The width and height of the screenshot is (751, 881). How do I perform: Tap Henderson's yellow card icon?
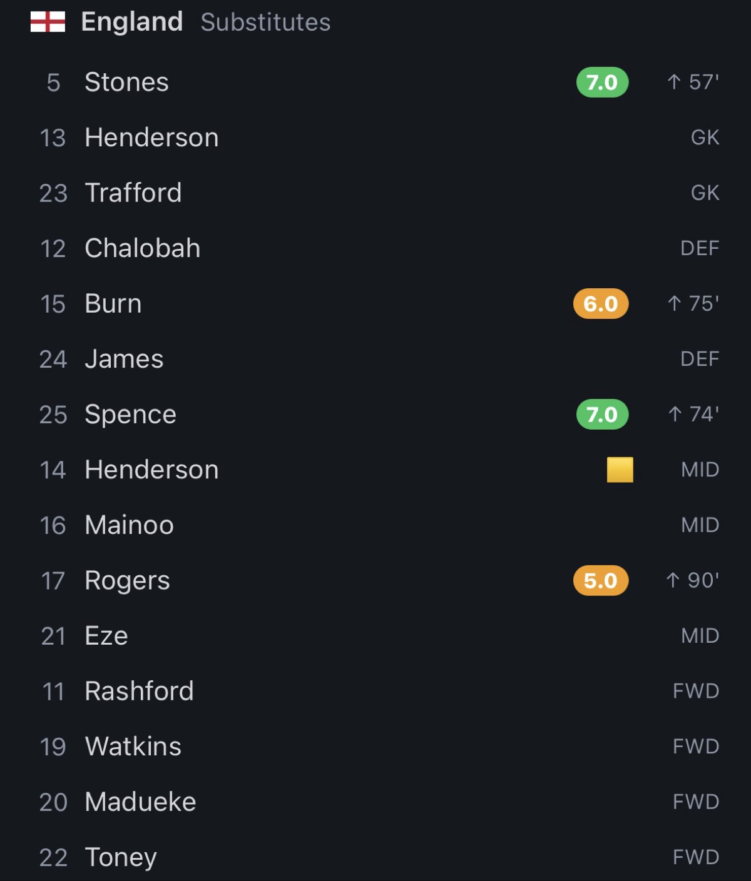pyautogui.click(x=620, y=470)
